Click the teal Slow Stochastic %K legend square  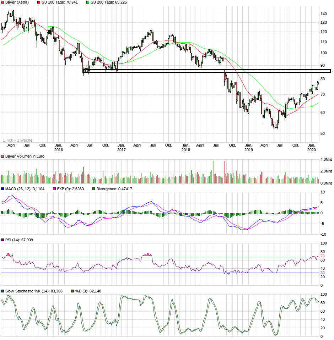point(3,291)
